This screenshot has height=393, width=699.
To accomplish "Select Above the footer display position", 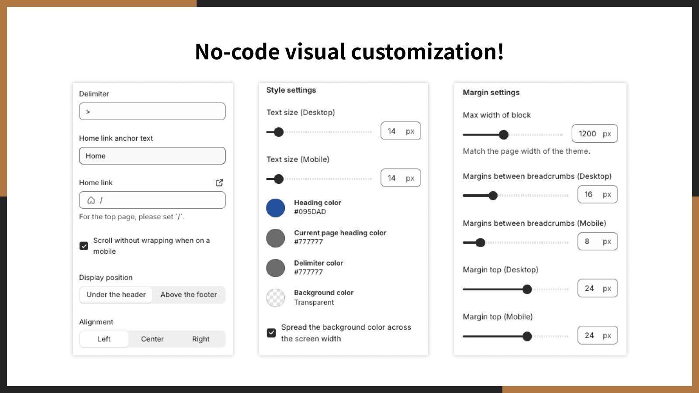I will pos(189,295).
